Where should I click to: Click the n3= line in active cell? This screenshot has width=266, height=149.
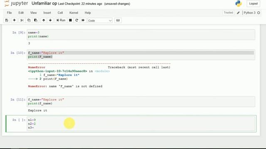pos(31,127)
